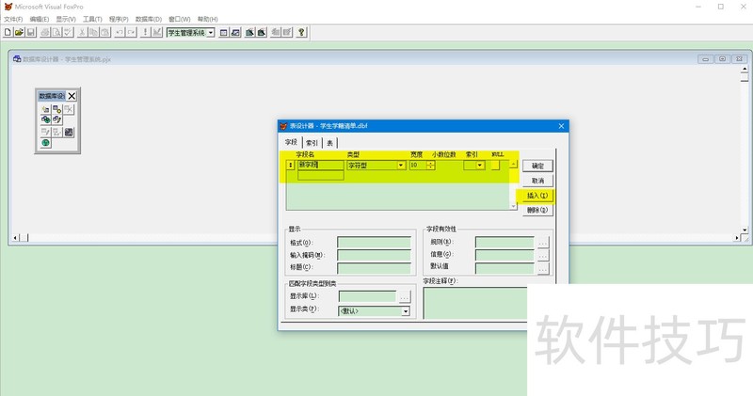Click the New file toolbar icon
753x396 pixels.
[x=8, y=32]
